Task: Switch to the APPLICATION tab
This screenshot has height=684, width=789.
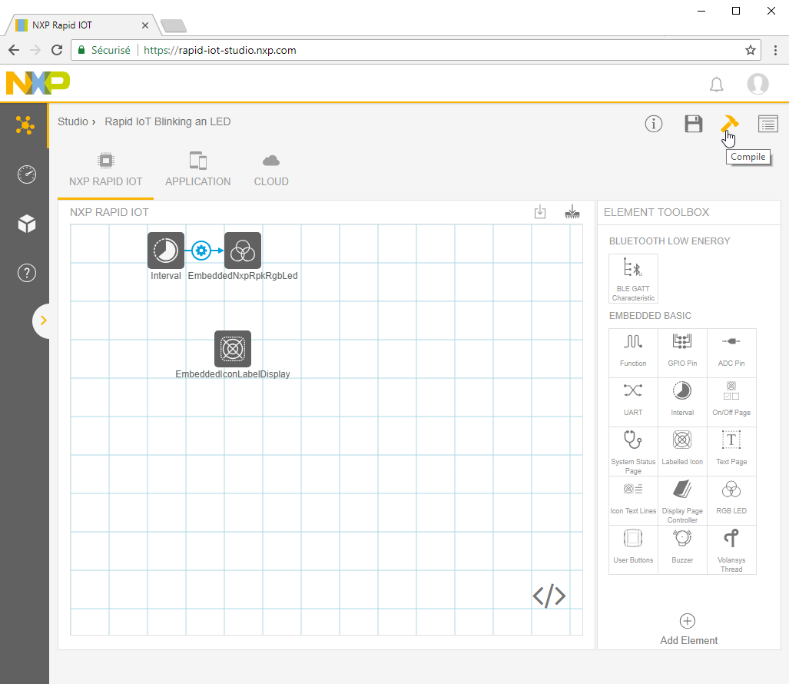Action: click(197, 171)
